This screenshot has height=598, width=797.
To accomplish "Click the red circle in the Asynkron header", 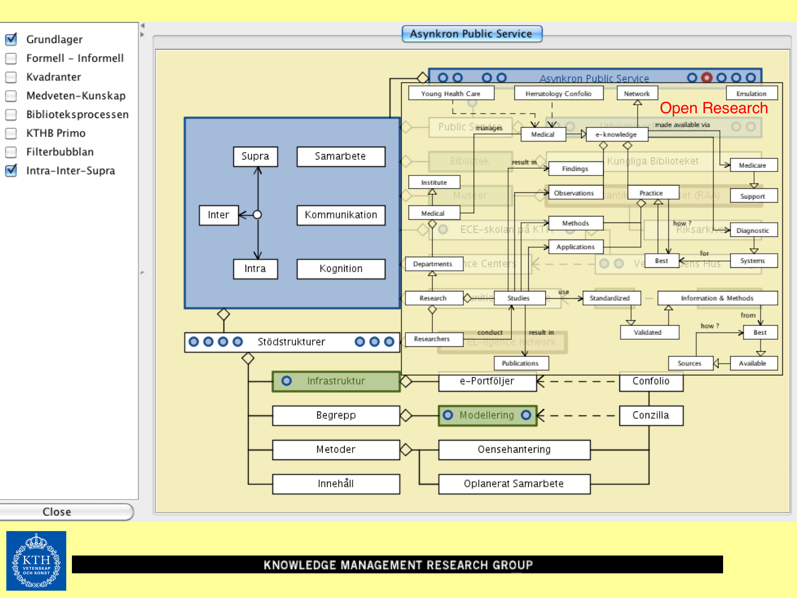I will click(x=706, y=78).
